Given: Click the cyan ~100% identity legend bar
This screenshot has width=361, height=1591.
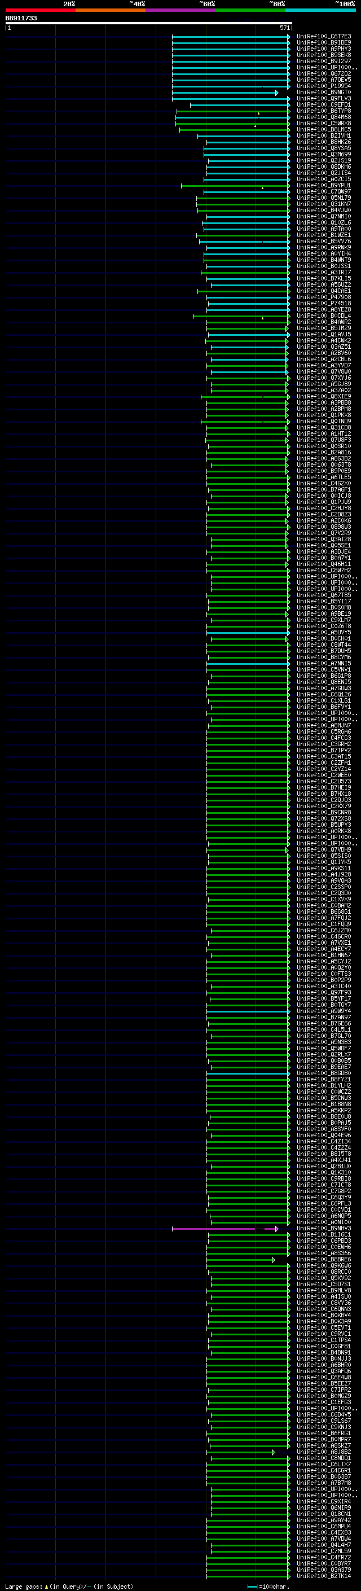Looking at the screenshot, I should click(x=320, y=10).
